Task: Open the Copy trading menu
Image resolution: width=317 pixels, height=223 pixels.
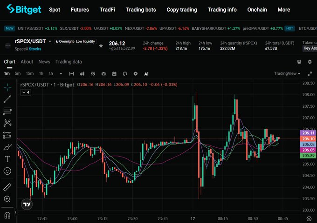Action: click(182, 10)
